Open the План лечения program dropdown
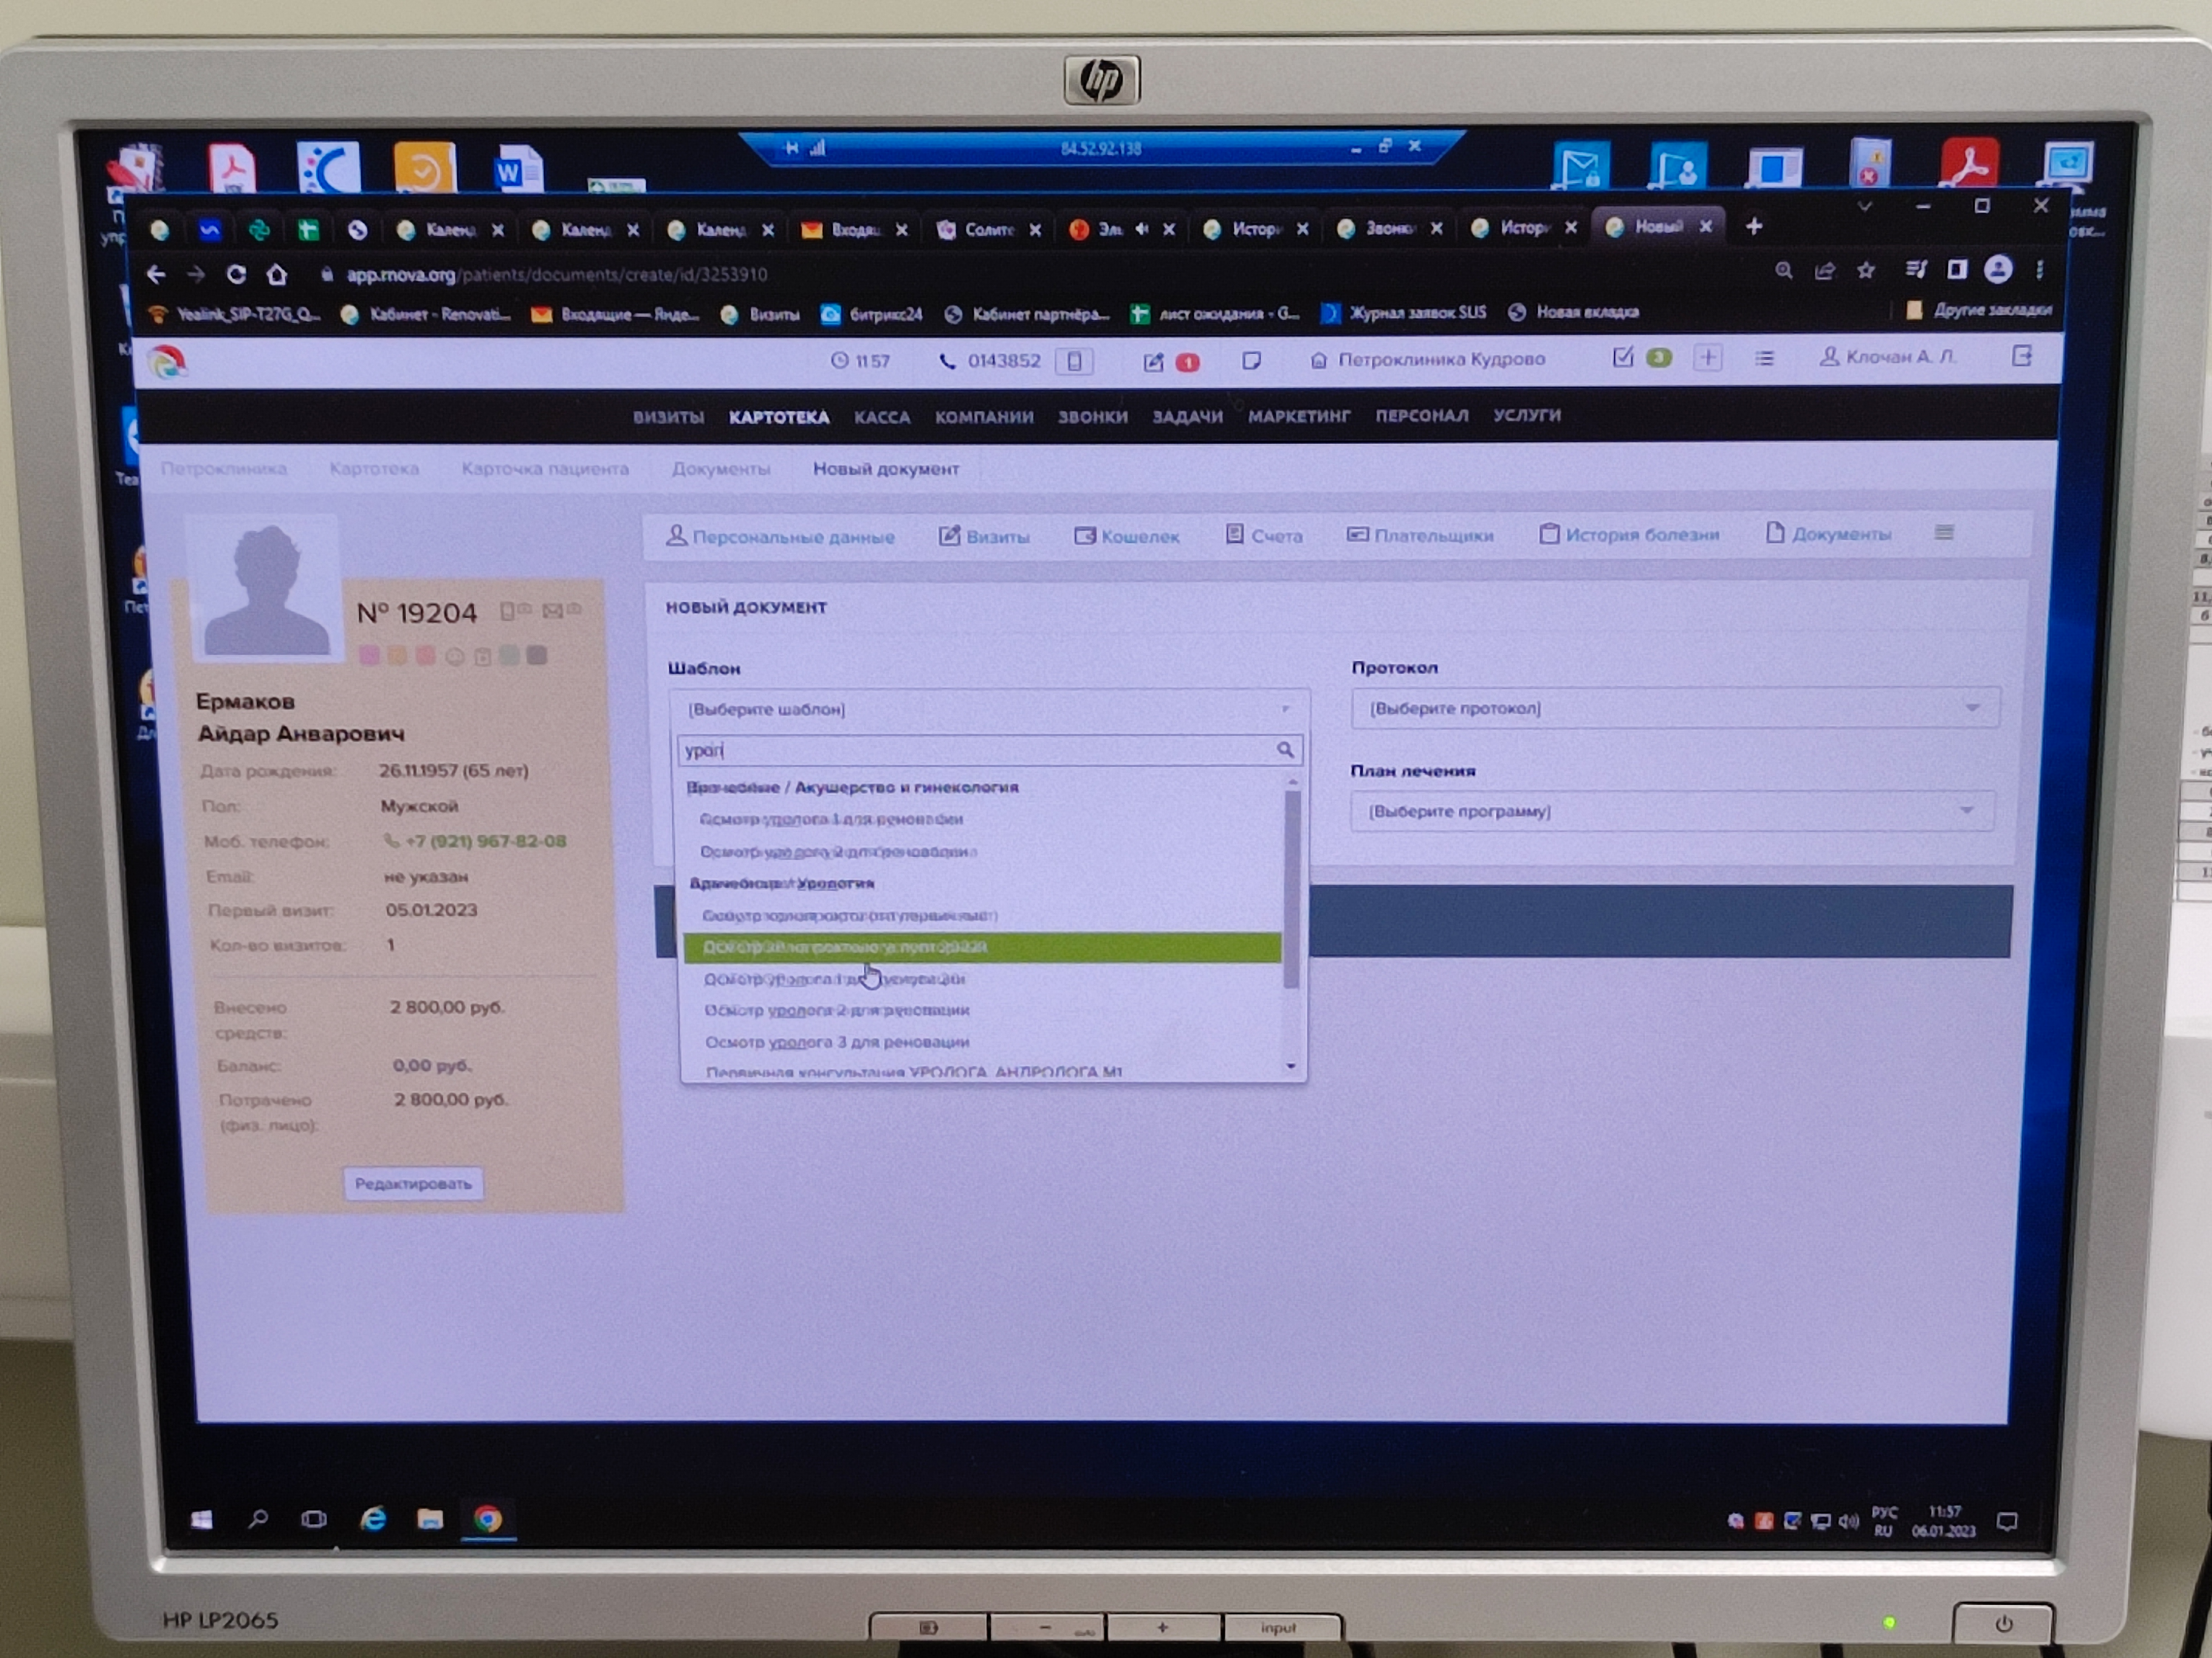Screen dimensions: 2212x1658 pyautogui.click(x=1671, y=811)
